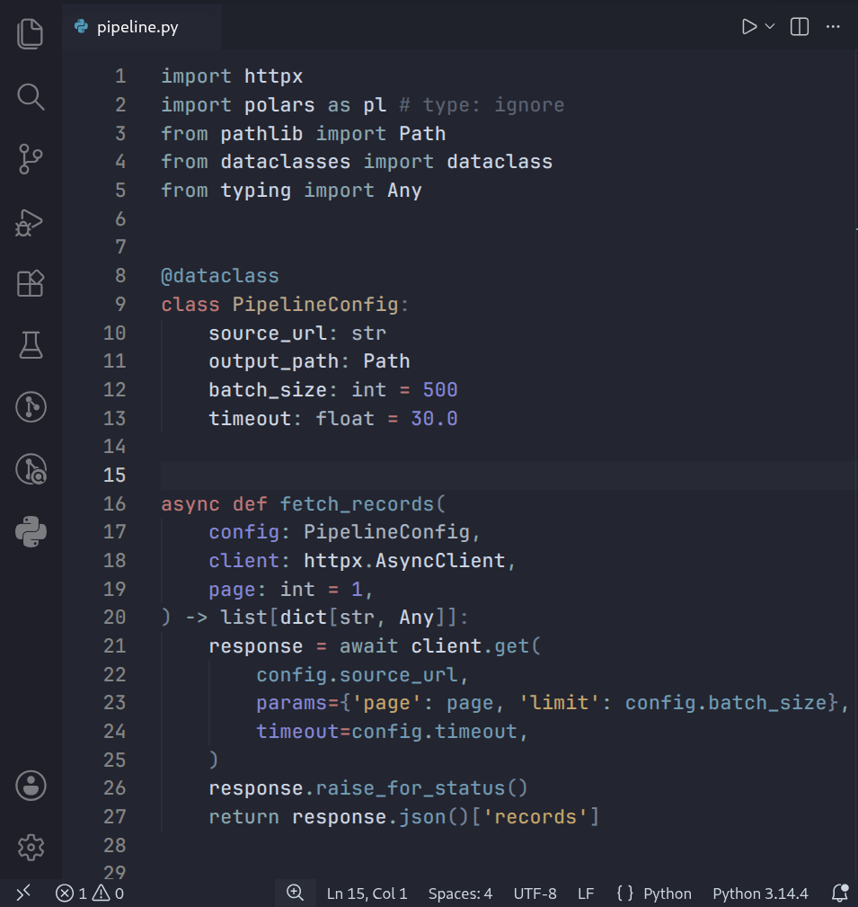This screenshot has height=907, width=858.
Task: Place cursor on empty line 15
Action: click(509, 475)
